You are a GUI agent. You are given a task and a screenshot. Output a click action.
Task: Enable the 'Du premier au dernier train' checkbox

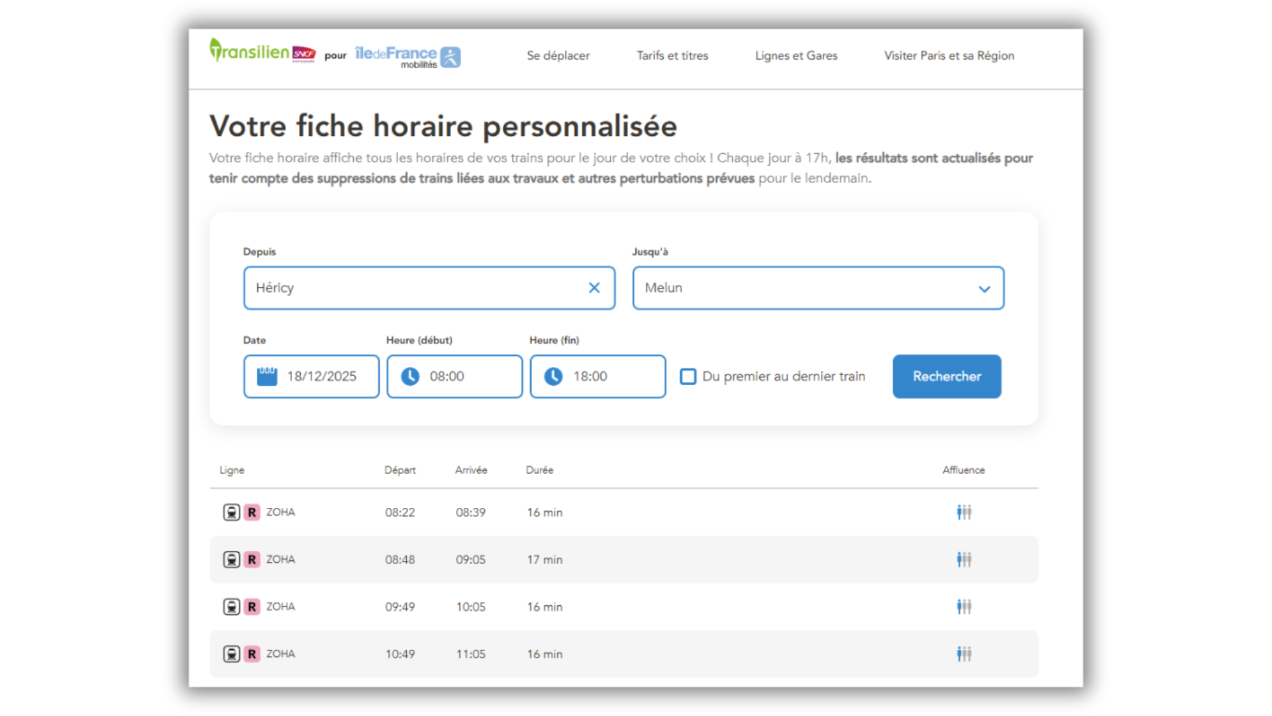(x=688, y=376)
